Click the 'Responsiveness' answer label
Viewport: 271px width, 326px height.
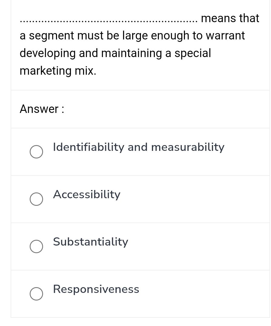[96, 289]
